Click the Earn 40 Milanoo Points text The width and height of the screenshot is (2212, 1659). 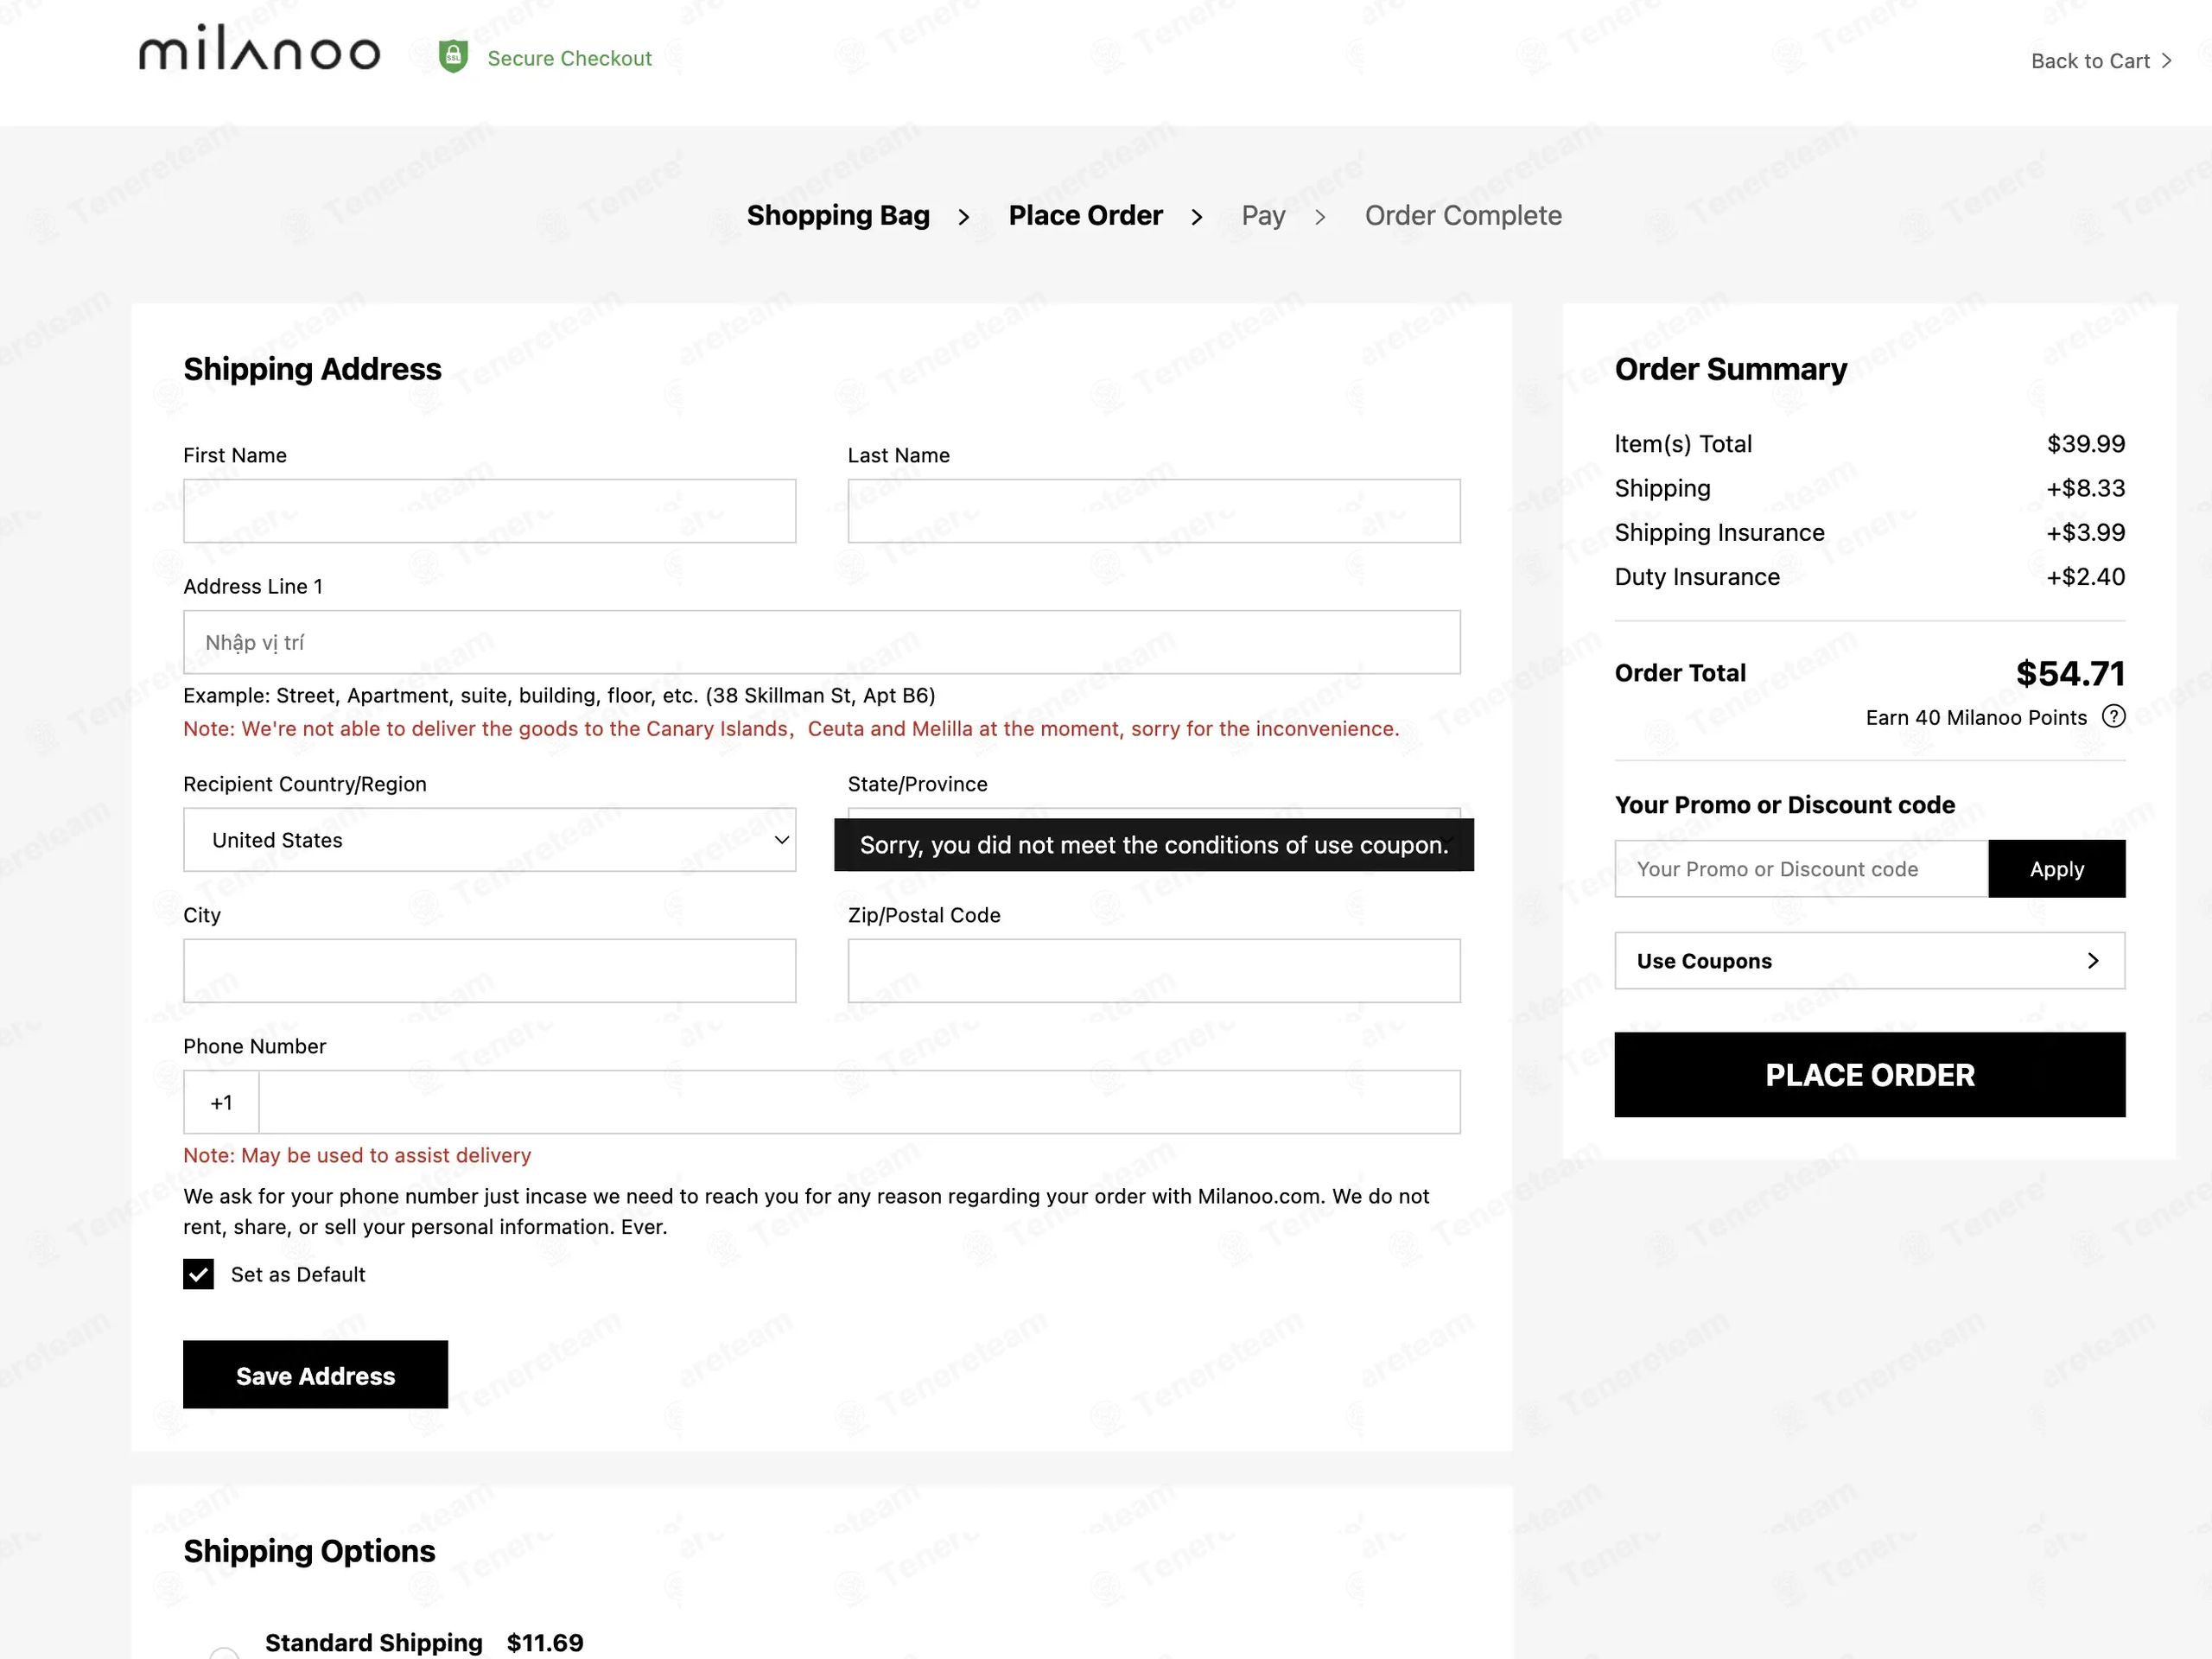[1976, 718]
